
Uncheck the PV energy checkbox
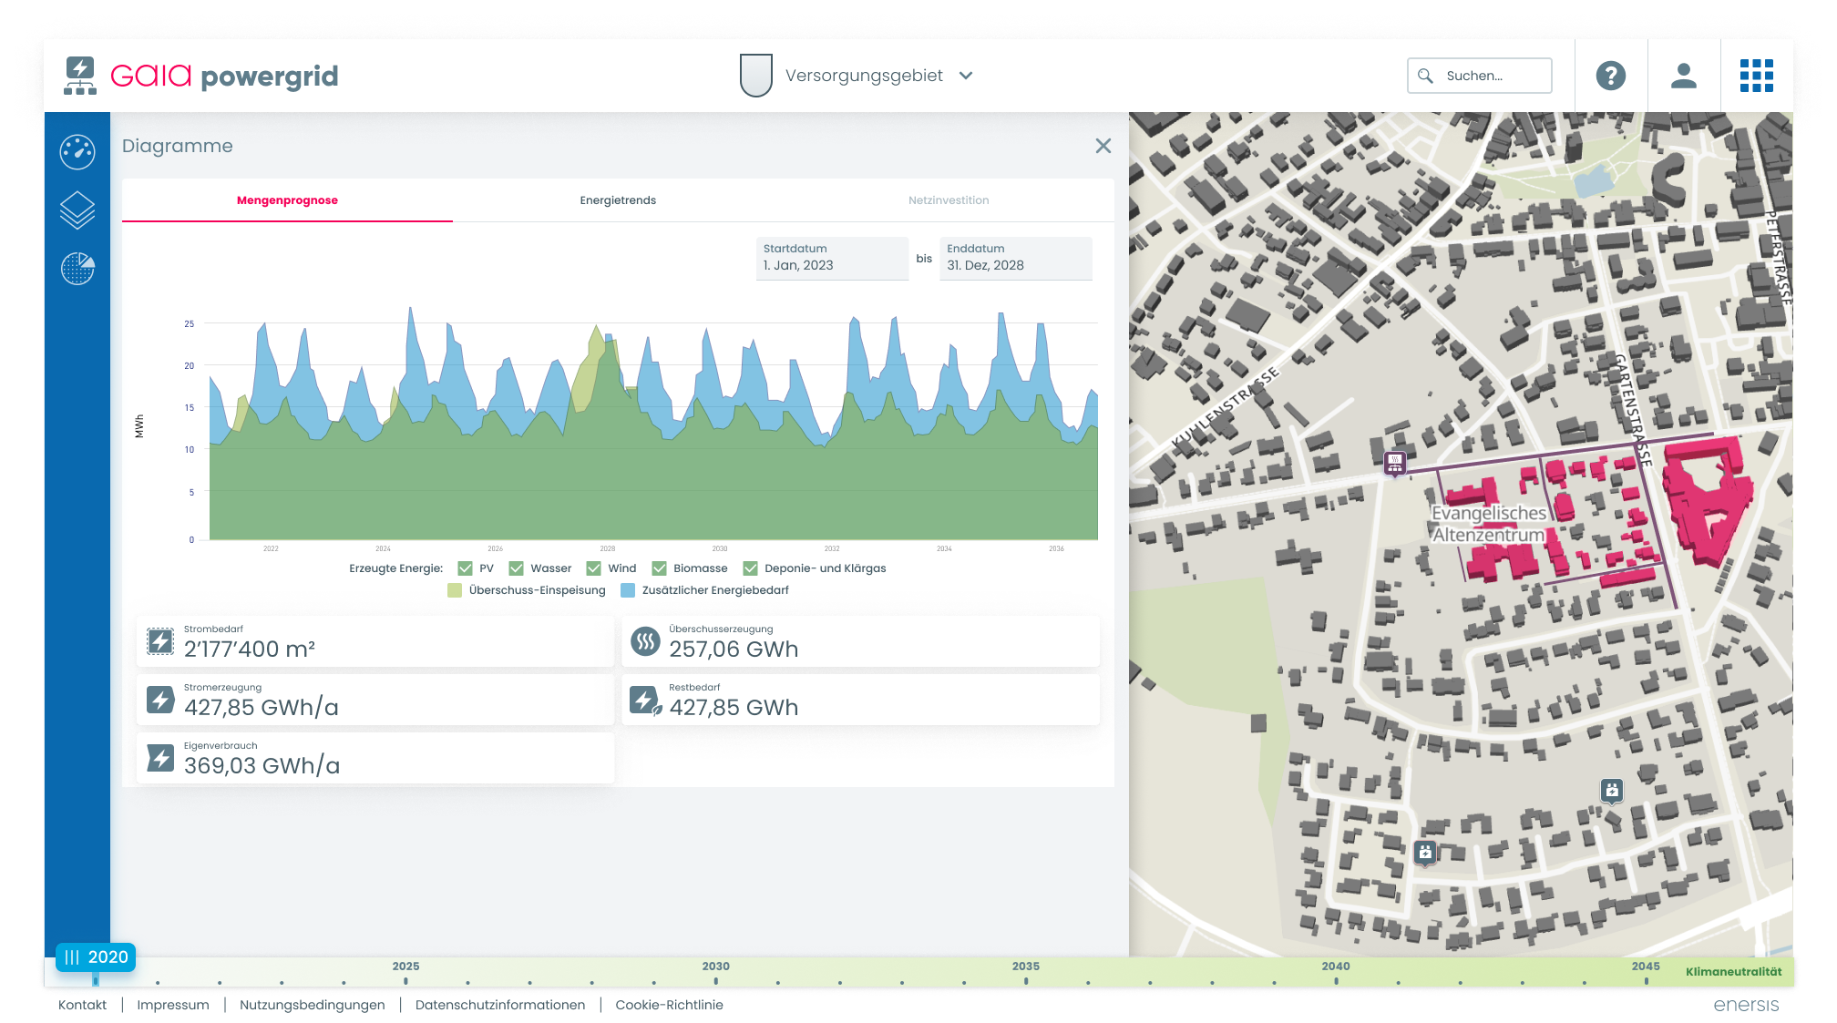click(x=466, y=568)
